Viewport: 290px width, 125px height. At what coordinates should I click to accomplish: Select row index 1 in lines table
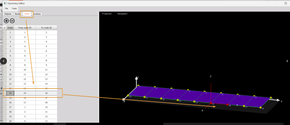pyautogui.click(x=10, y=32)
